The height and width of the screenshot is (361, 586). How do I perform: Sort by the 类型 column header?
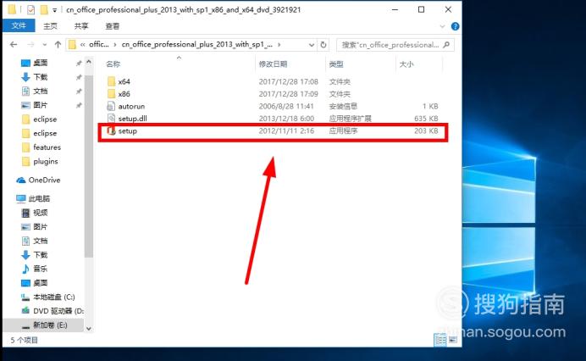coord(336,64)
